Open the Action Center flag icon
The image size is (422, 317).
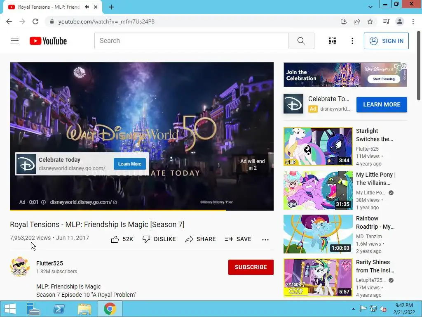click(363, 309)
